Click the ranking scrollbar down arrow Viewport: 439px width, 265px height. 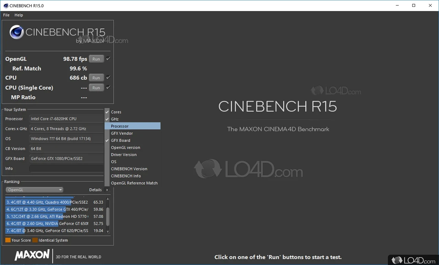(108, 232)
